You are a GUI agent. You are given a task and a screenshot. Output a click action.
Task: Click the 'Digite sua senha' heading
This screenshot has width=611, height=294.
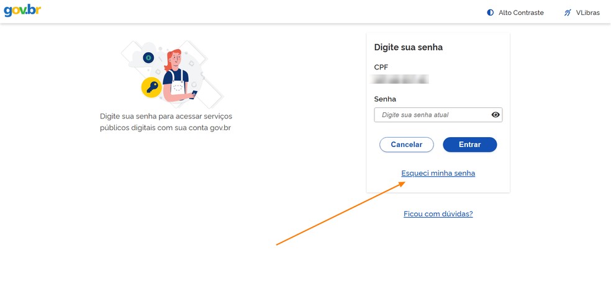409,48
